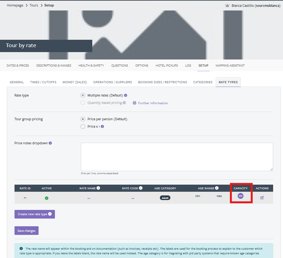Click info icon in Rate Name column header
283x258 pixels.
tap(98, 188)
